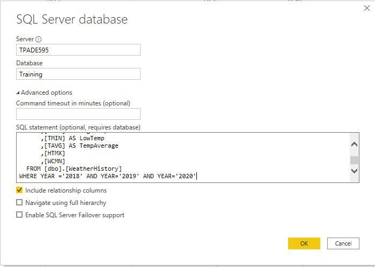Close the SQL Server database dialog
This screenshot has height=267, width=375.
click(366, 8)
